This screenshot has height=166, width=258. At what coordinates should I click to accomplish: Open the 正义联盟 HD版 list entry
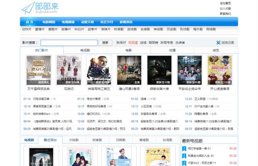click(200, 98)
